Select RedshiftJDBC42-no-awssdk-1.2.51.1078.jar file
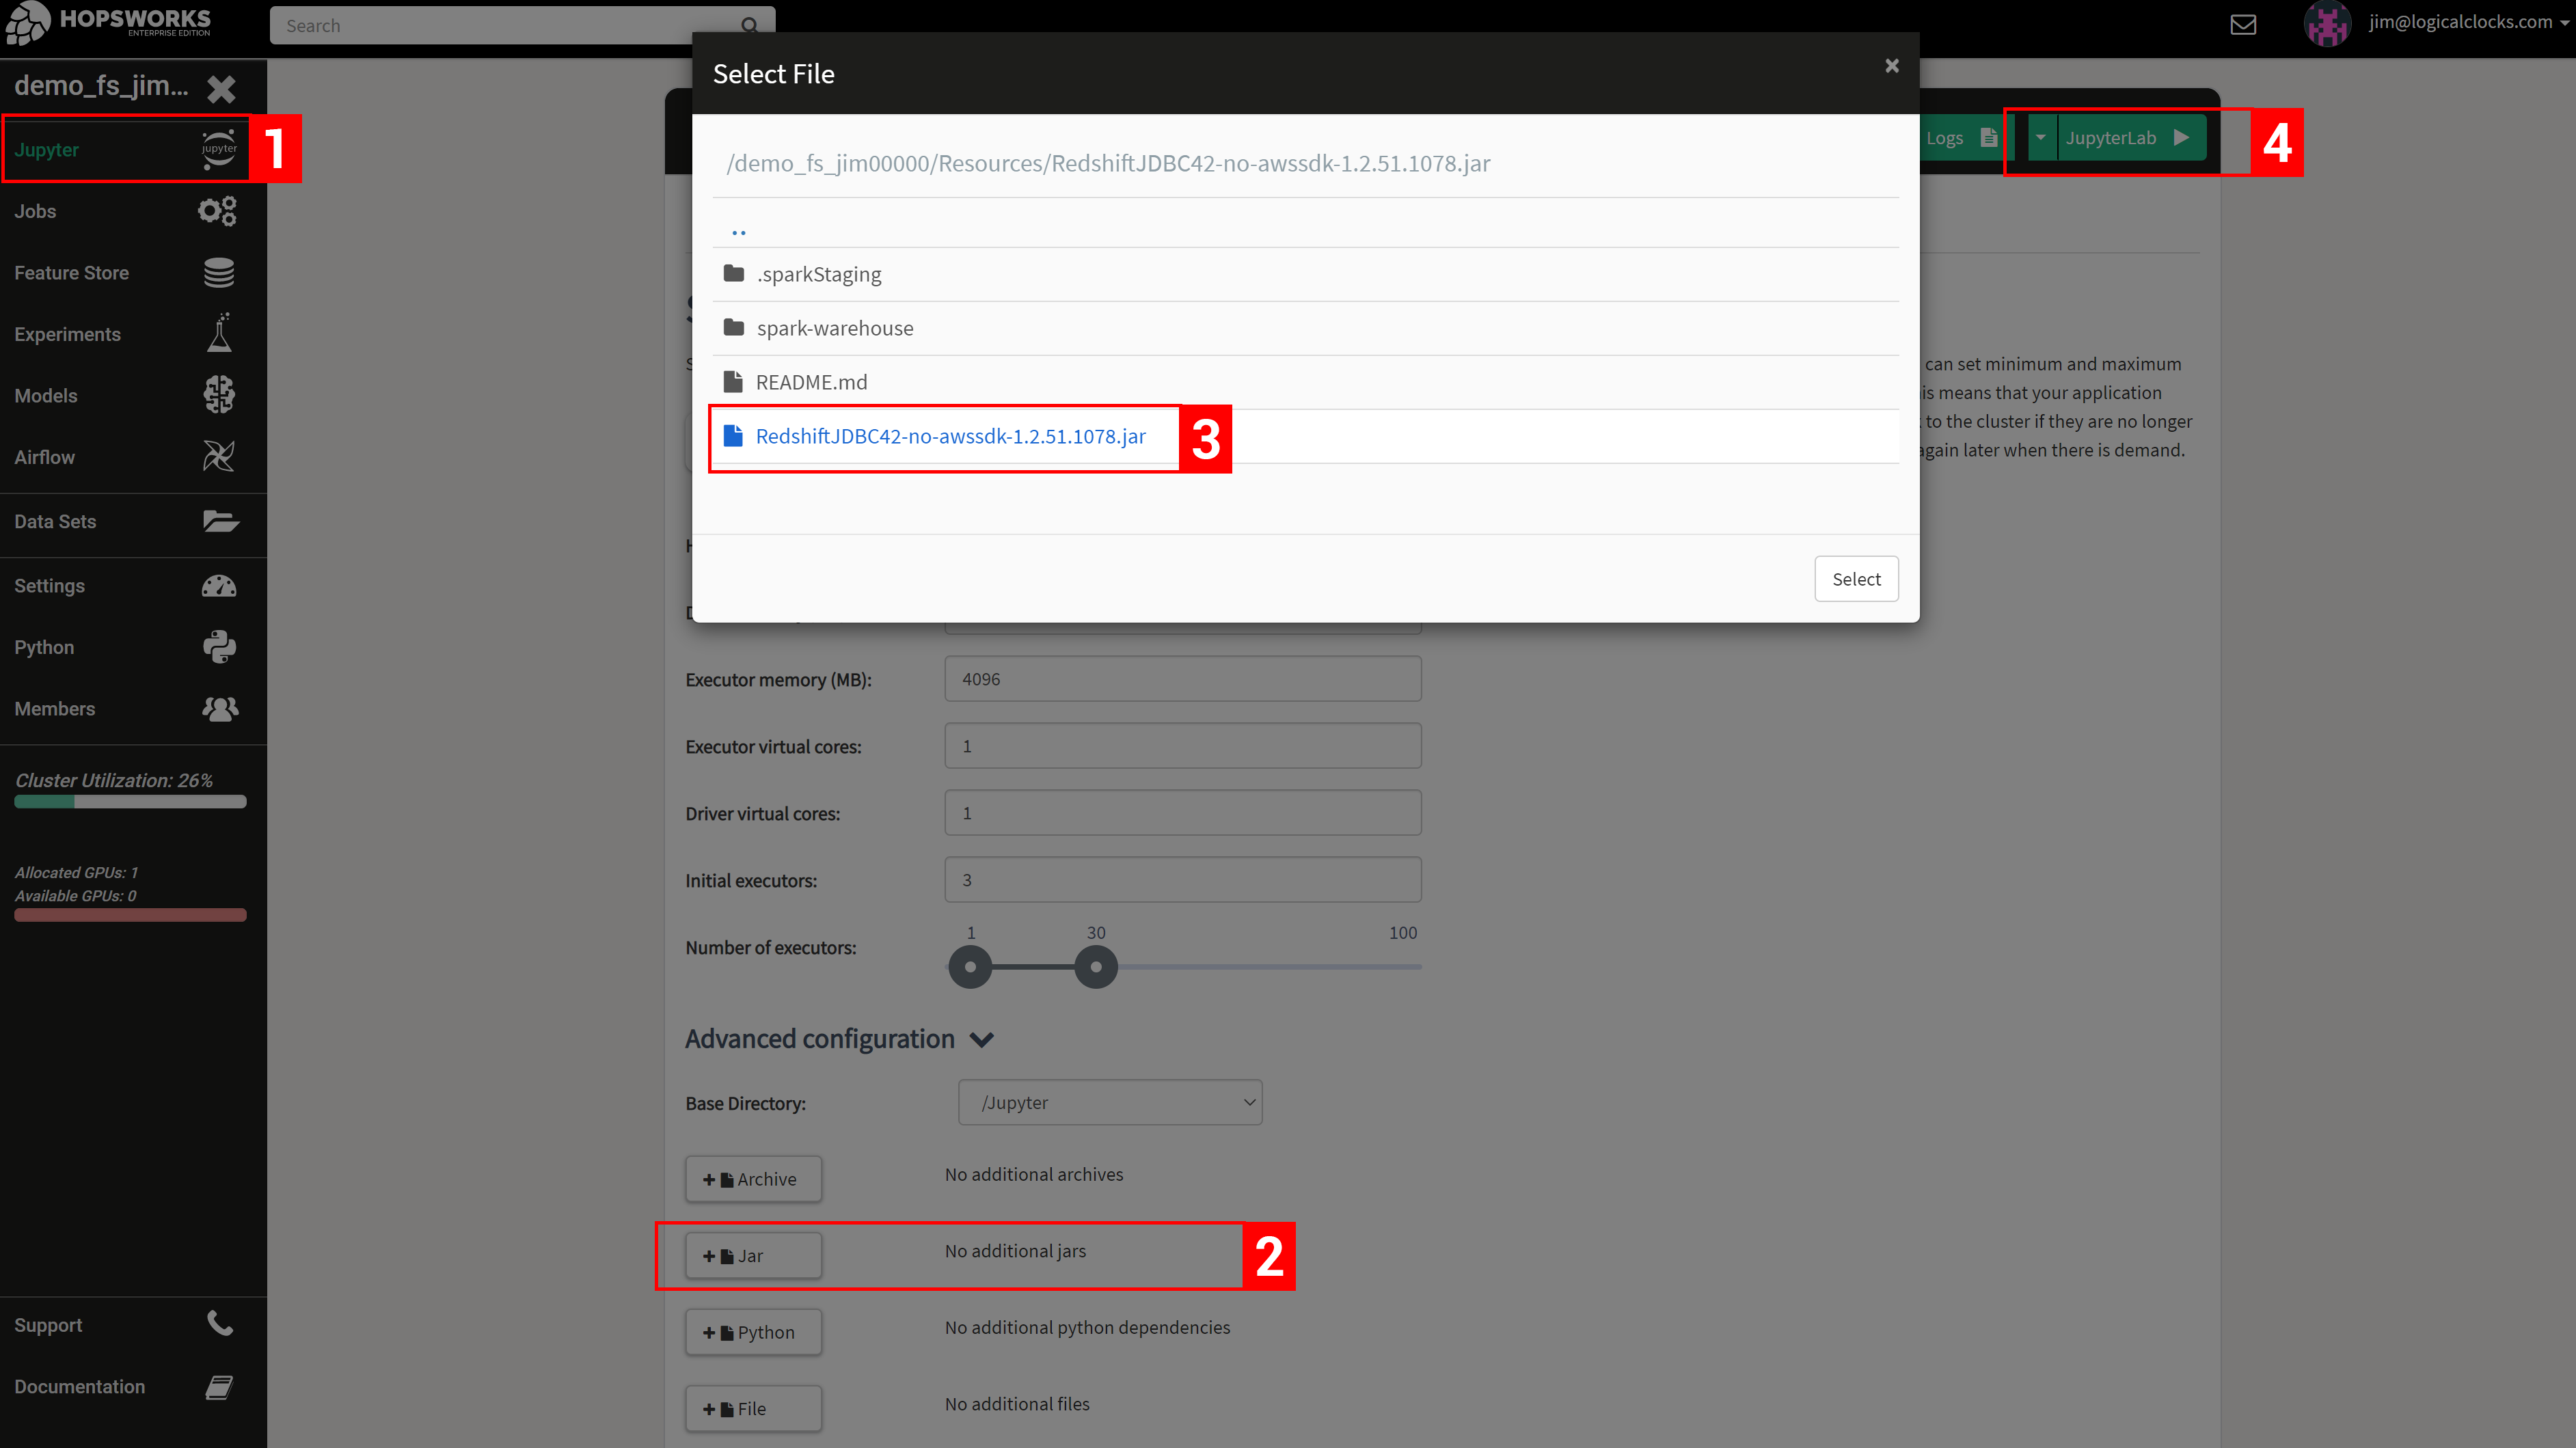The image size is (2576, 1448). point(950,435)
